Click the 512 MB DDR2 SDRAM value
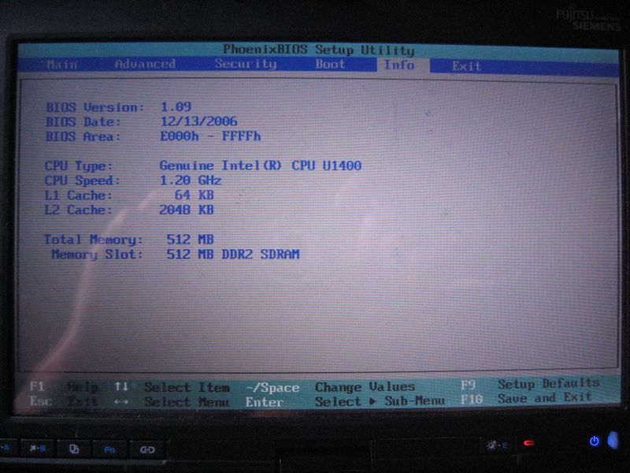The image size is (630, 473). [233, 254]
